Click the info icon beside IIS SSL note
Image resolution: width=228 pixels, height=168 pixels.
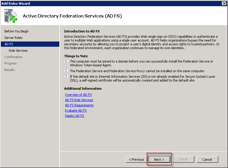tap(66, 77)
